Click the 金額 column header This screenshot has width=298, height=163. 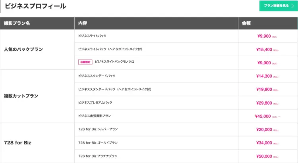[246, 23]
